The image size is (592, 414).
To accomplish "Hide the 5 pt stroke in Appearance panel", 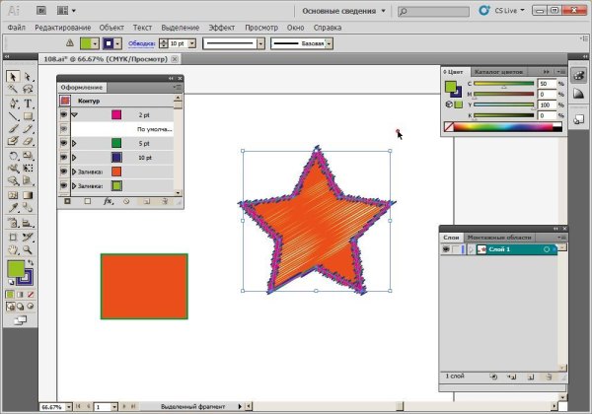I will coord(64,143).
